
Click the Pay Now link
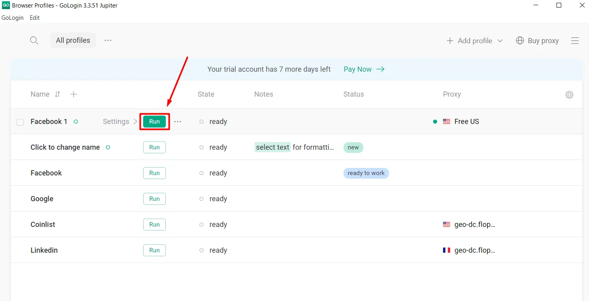click(x=364, y=69)
